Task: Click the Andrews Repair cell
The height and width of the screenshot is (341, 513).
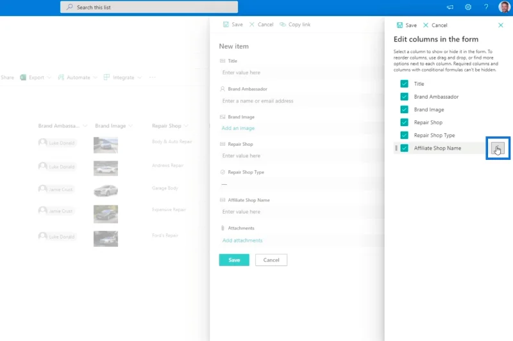Action: coord(167,166)
